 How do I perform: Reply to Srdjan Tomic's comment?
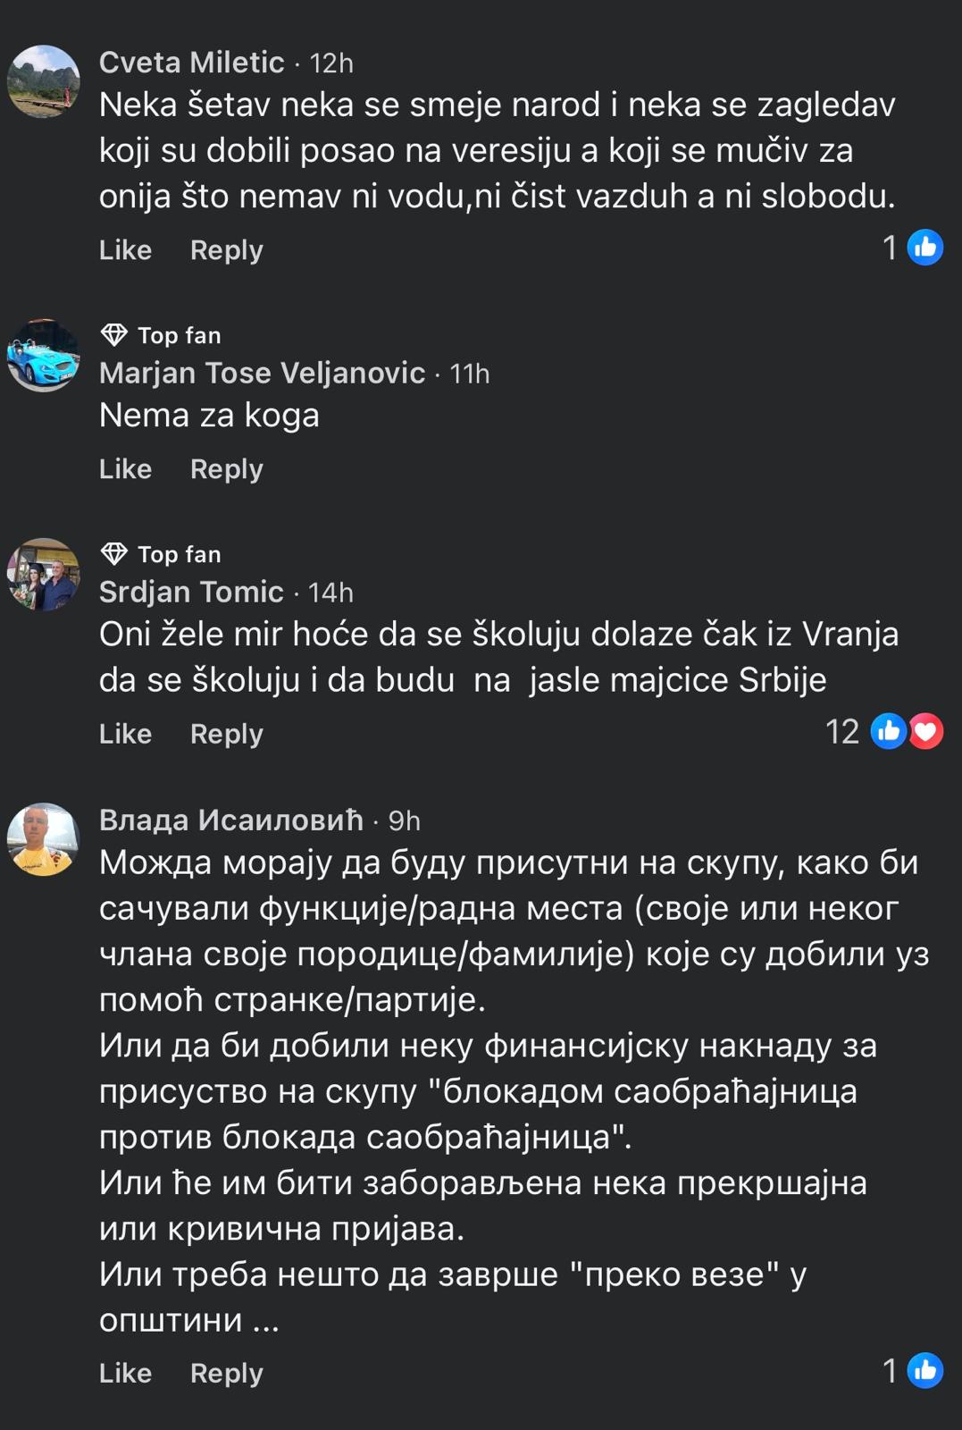pyautogui.click(x=226, y=734)
